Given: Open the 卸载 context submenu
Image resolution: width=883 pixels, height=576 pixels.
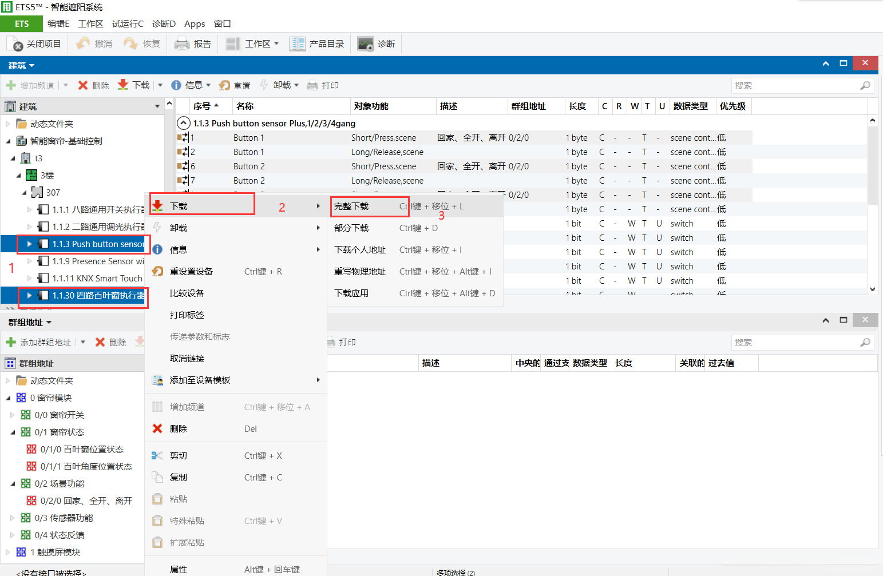Looking at the screenshot, I should [236, 228].
